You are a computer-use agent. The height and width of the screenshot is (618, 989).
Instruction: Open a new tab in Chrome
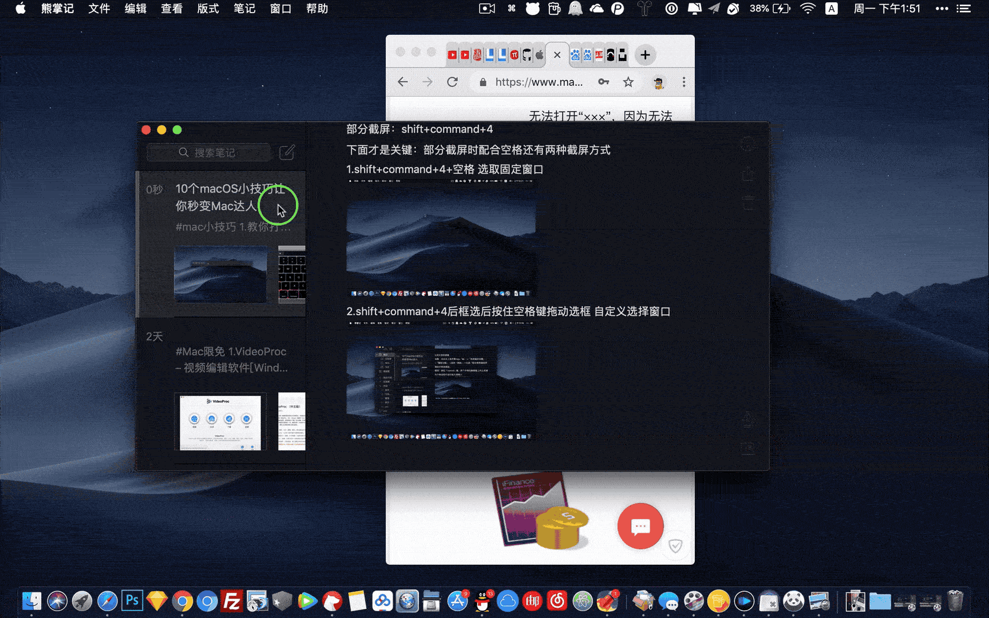point(645,55)
